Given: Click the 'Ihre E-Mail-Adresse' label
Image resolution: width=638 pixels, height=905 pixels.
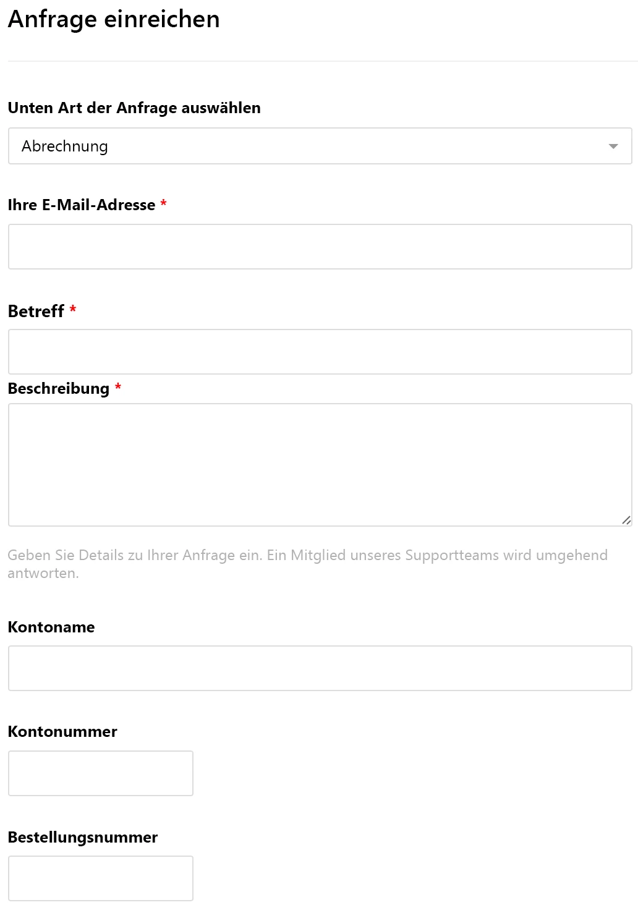Looking at the screenshot, I should (82, 205).
